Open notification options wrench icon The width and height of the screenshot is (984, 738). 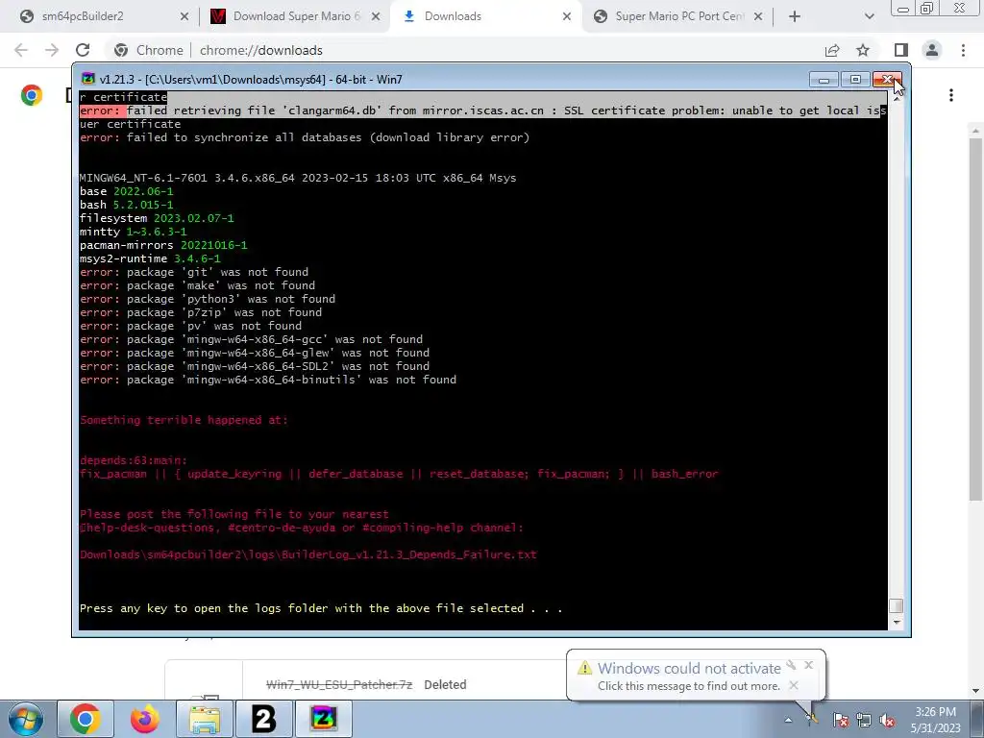[792, 665]
